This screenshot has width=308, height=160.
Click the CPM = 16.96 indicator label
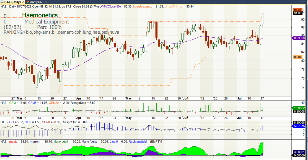coord(18,103)
